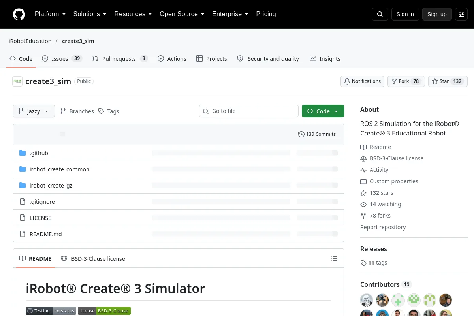This screenshot has width=474, height=316.
Task: View the 14 watching list
Action: 381,204
